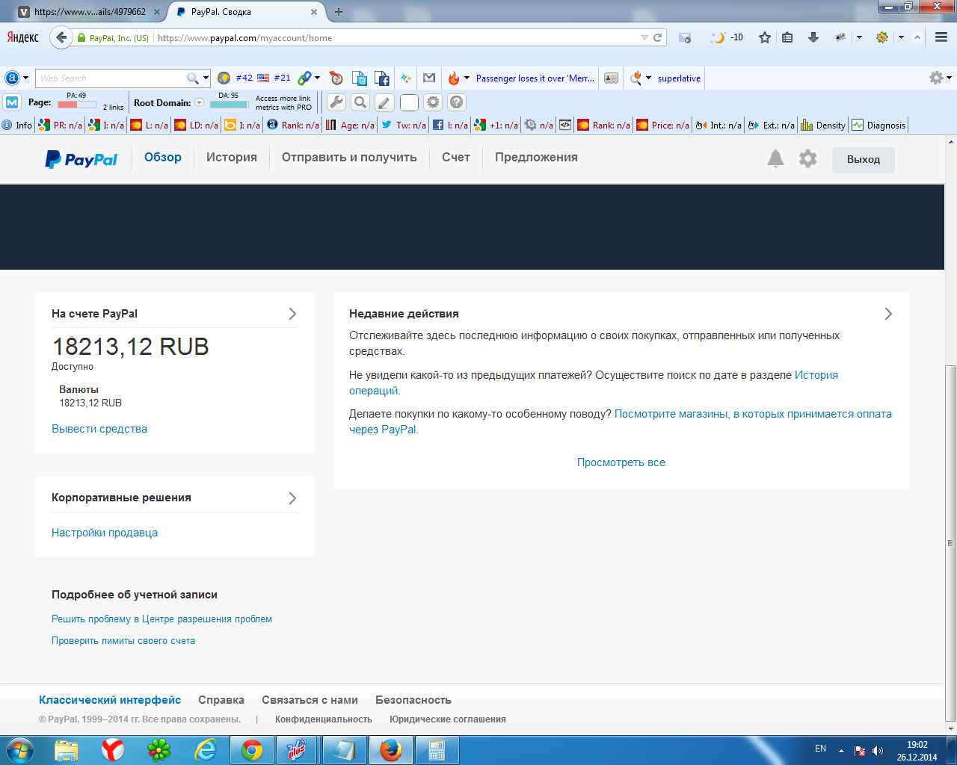Expand the PayPal balance section chevron

pos(292,314)
